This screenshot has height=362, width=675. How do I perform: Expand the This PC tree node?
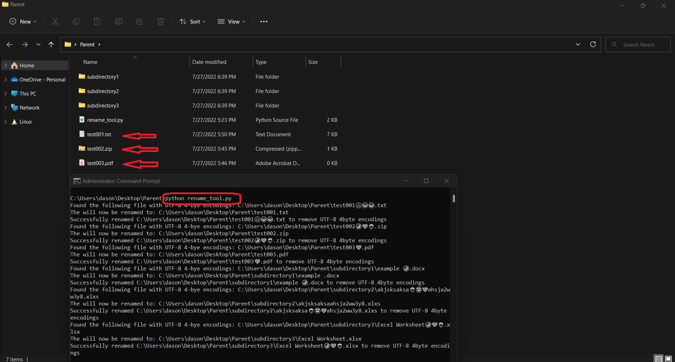(6, 94)
